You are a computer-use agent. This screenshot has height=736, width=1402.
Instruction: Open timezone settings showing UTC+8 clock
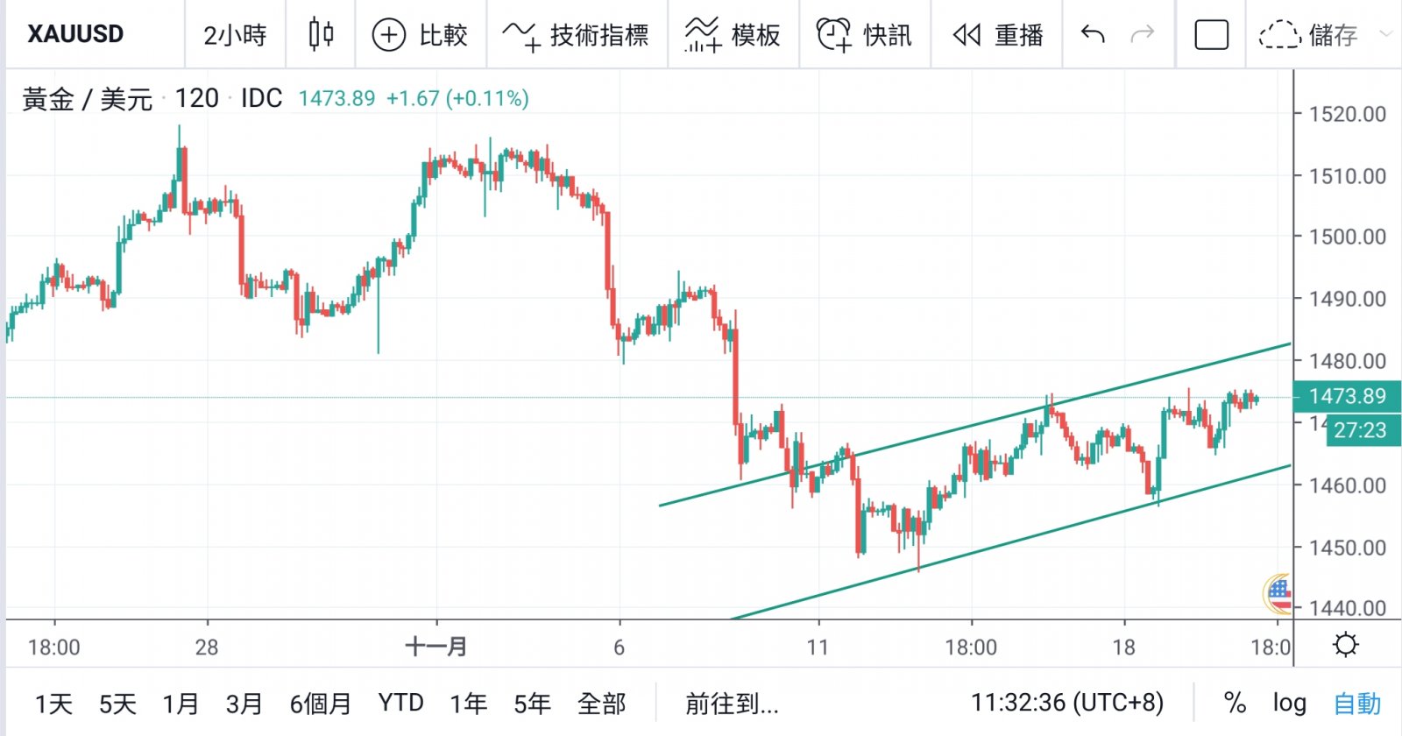(1066, 703)
